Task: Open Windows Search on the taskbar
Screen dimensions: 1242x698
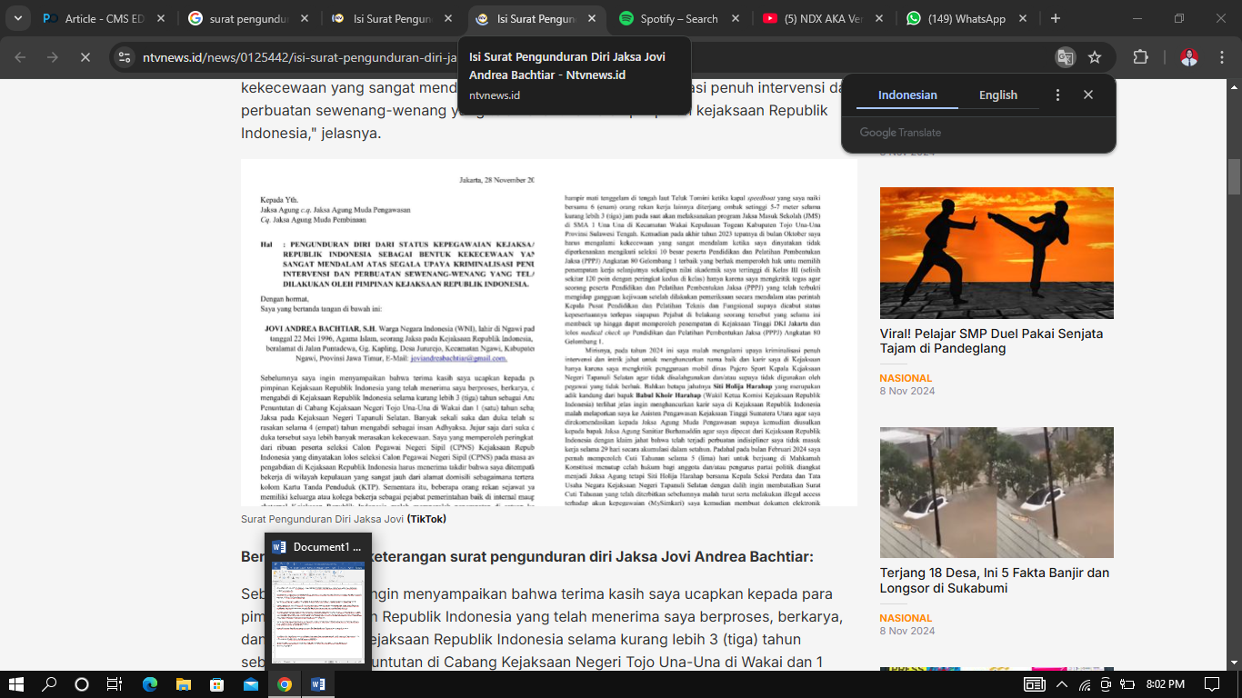Action: [x=48, y=685]
